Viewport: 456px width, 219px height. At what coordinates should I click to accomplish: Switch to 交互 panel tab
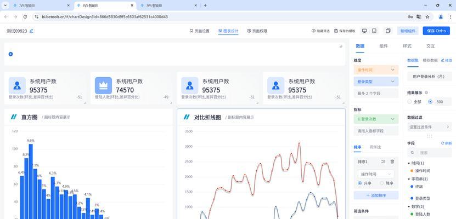tap(431, 46)
